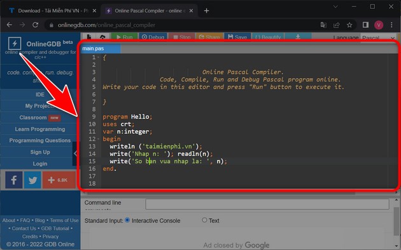The image size is (401, 250).
Task: Share on Facebook icon
Action: click(x=14, y=180)
